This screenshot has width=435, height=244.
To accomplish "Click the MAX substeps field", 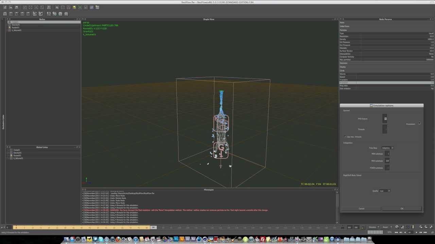I will (387, 161).
